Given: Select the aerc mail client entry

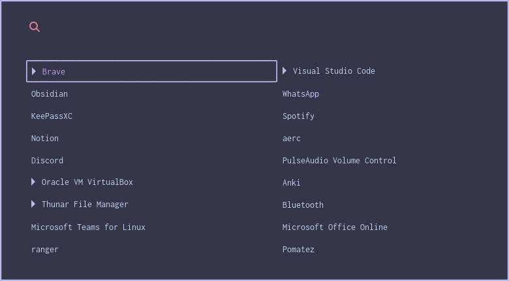Looking at the screenshot, I should coord(292,139).
